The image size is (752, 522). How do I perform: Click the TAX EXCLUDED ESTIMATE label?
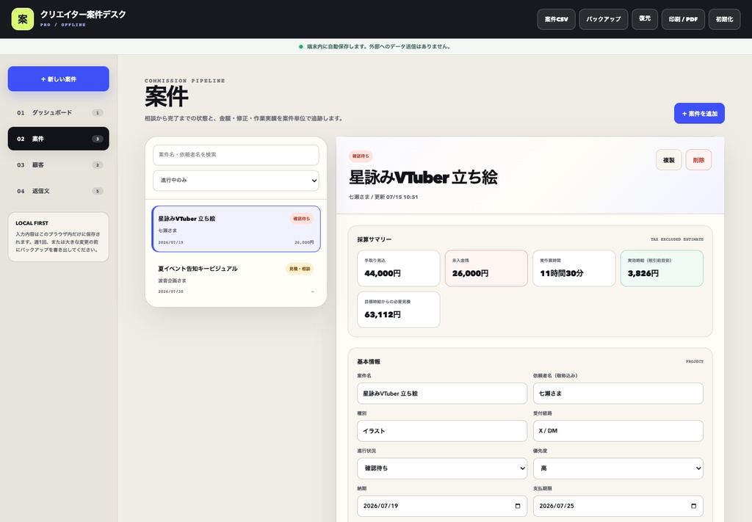pos(676,239)
